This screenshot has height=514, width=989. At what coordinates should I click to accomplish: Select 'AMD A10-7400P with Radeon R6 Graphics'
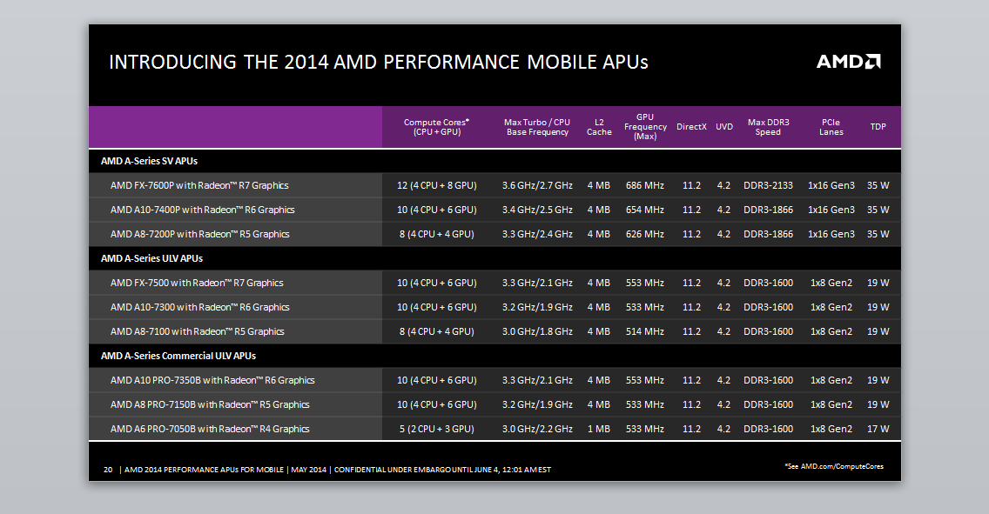203,210
